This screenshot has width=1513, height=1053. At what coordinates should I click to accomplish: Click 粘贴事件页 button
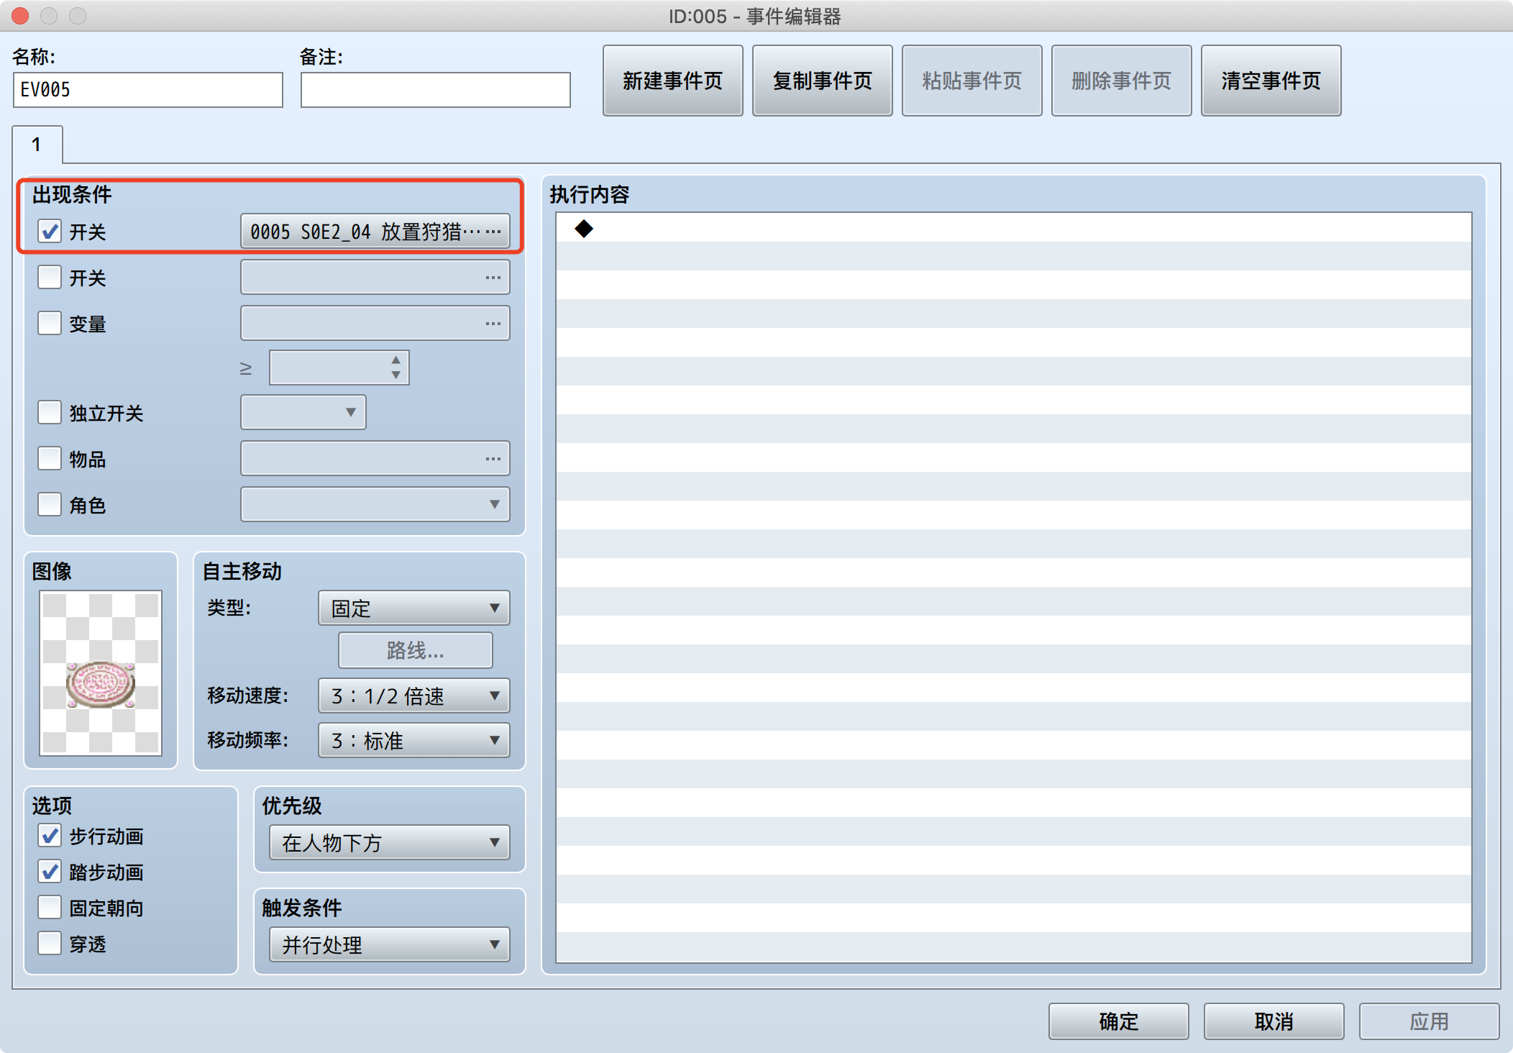click(972, 81)
